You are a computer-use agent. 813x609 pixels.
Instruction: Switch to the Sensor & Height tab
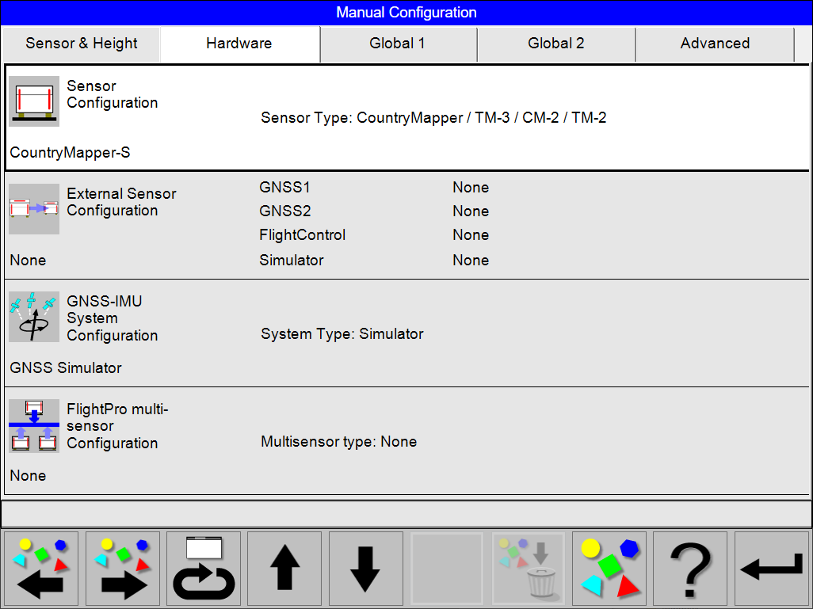click(x=80, y=44)
